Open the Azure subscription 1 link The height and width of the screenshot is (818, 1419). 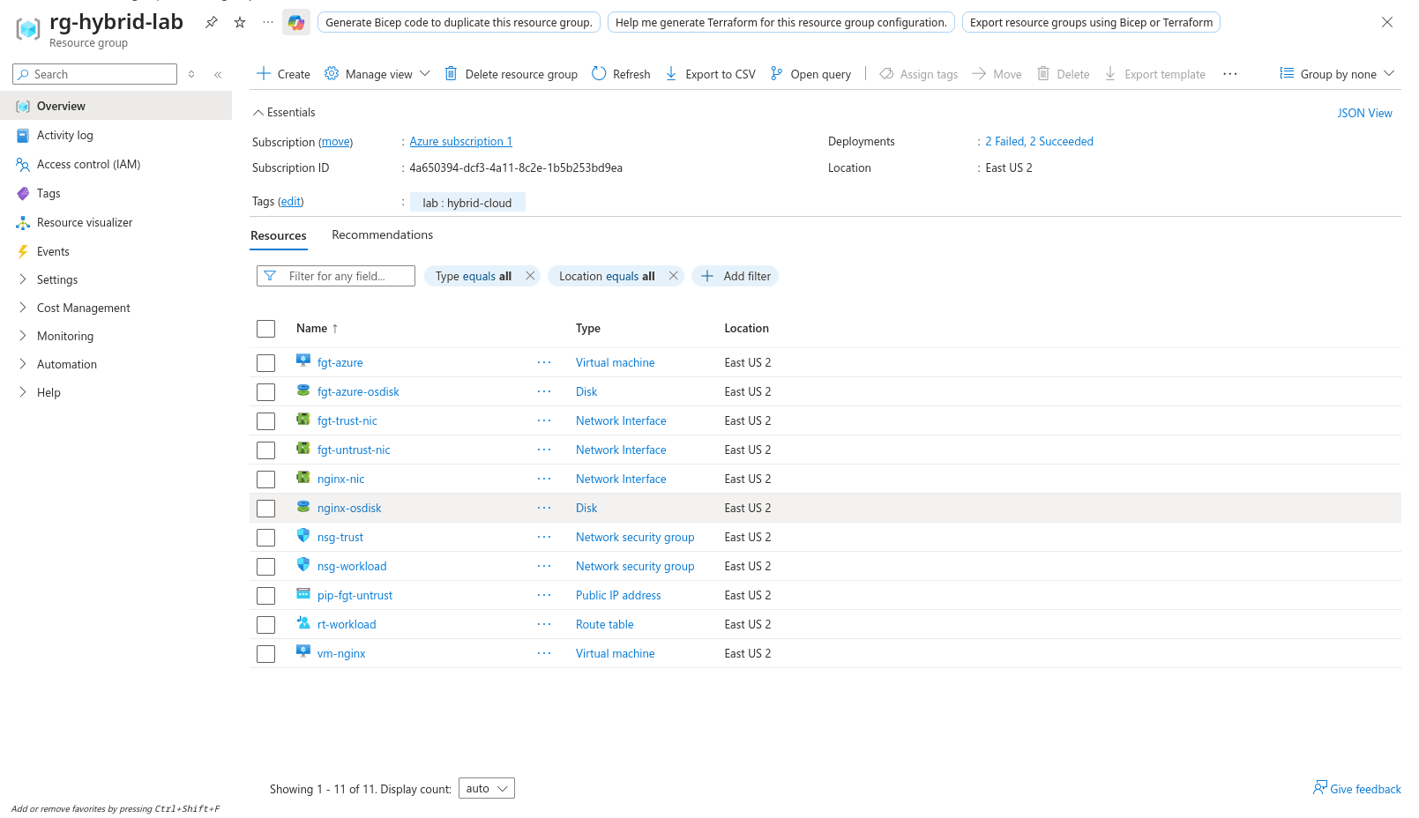pyautogui.click(x=460, y=141)
